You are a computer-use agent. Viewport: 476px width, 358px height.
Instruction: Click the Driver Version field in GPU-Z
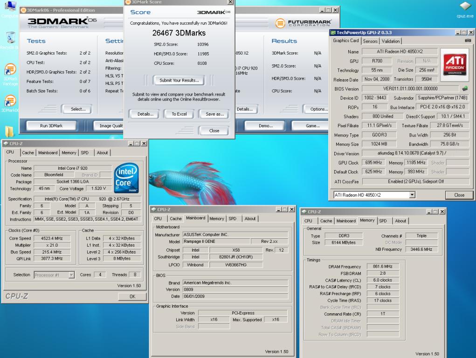[415, 153]
